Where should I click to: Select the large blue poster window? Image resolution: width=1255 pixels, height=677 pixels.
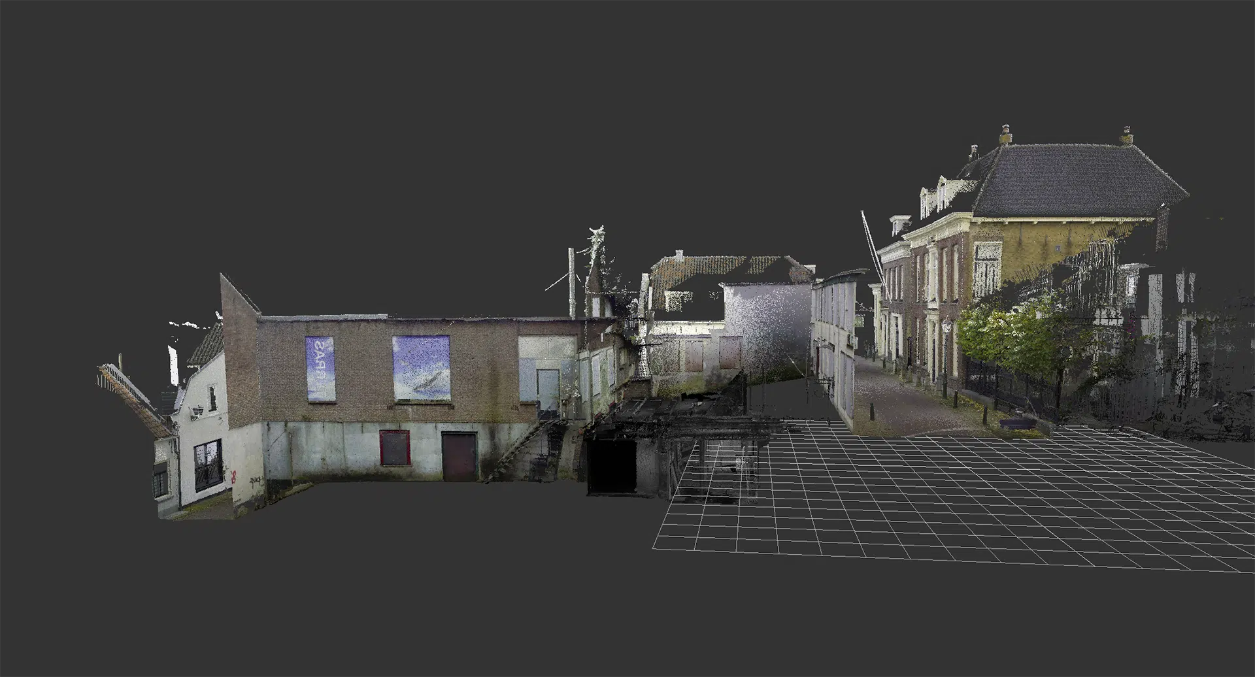point(421,368)
